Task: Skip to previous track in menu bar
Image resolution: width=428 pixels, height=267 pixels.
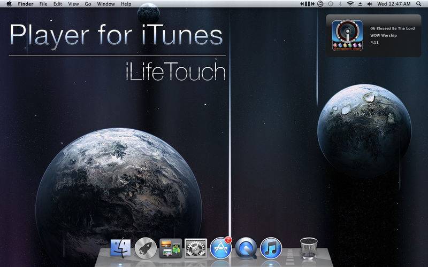Action: [302, 4]
